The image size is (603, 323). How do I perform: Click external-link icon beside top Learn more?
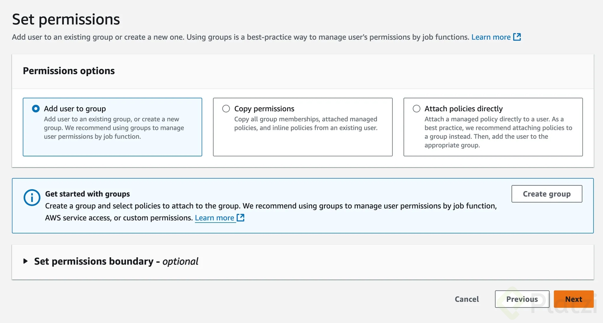(517, 37)
